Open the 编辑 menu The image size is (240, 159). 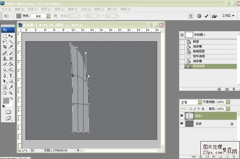[20, 9]
